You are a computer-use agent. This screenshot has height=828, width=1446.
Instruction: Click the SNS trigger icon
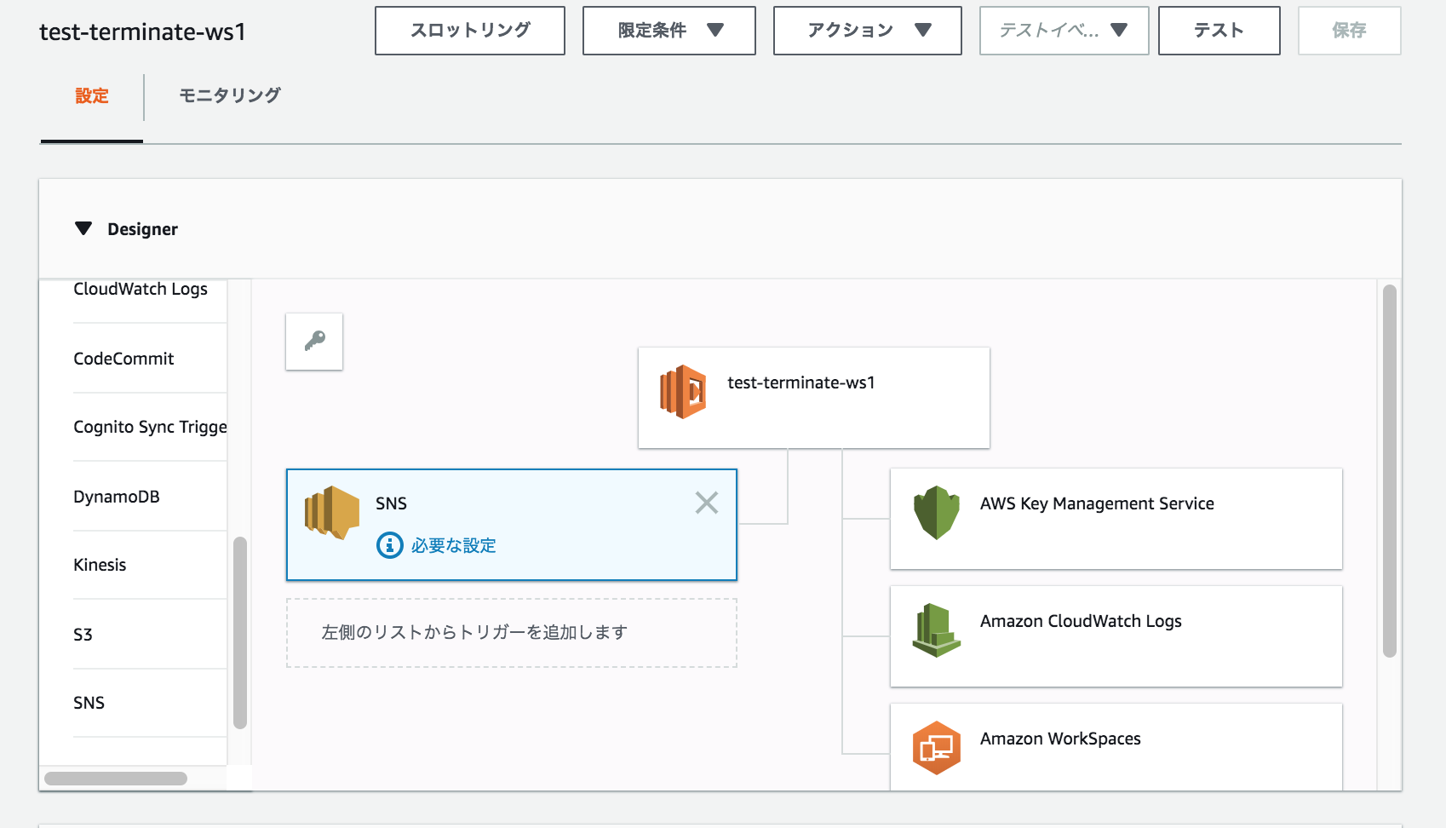pos(332,513)
